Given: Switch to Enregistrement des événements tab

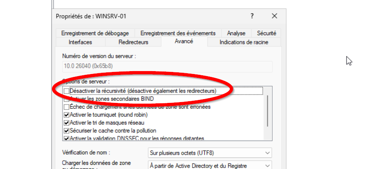Looking at the screenshot, I should tap(178, 33).
